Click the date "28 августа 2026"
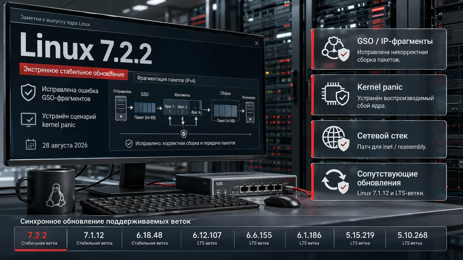The image size is (463, 260). tap(65, 145)
